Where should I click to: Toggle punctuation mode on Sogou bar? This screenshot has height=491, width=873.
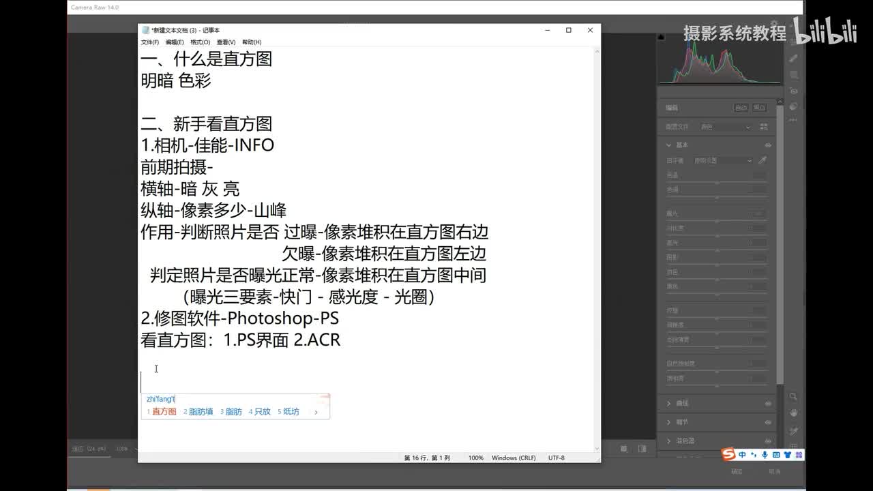(754, 455)
